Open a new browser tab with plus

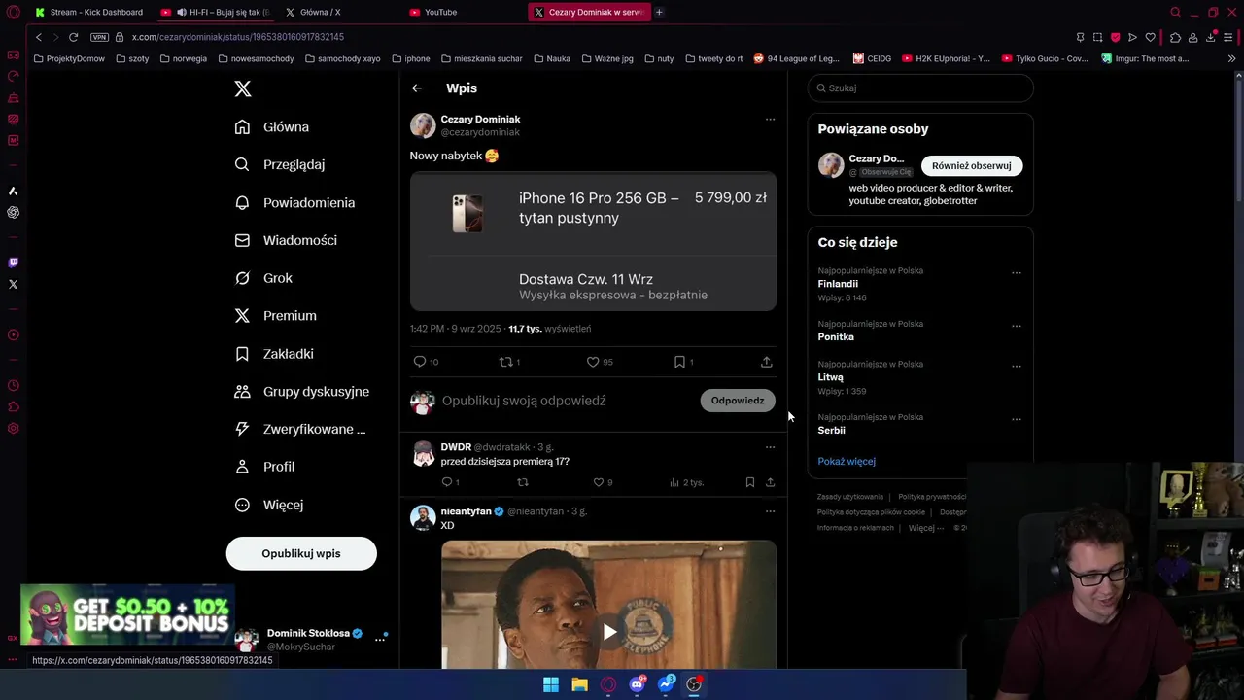pos(659,12)
